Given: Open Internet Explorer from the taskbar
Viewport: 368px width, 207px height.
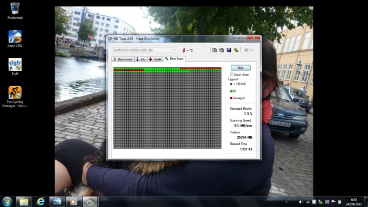Looking at the screenshot, I should pyautogui.click(x=40, y=202).
